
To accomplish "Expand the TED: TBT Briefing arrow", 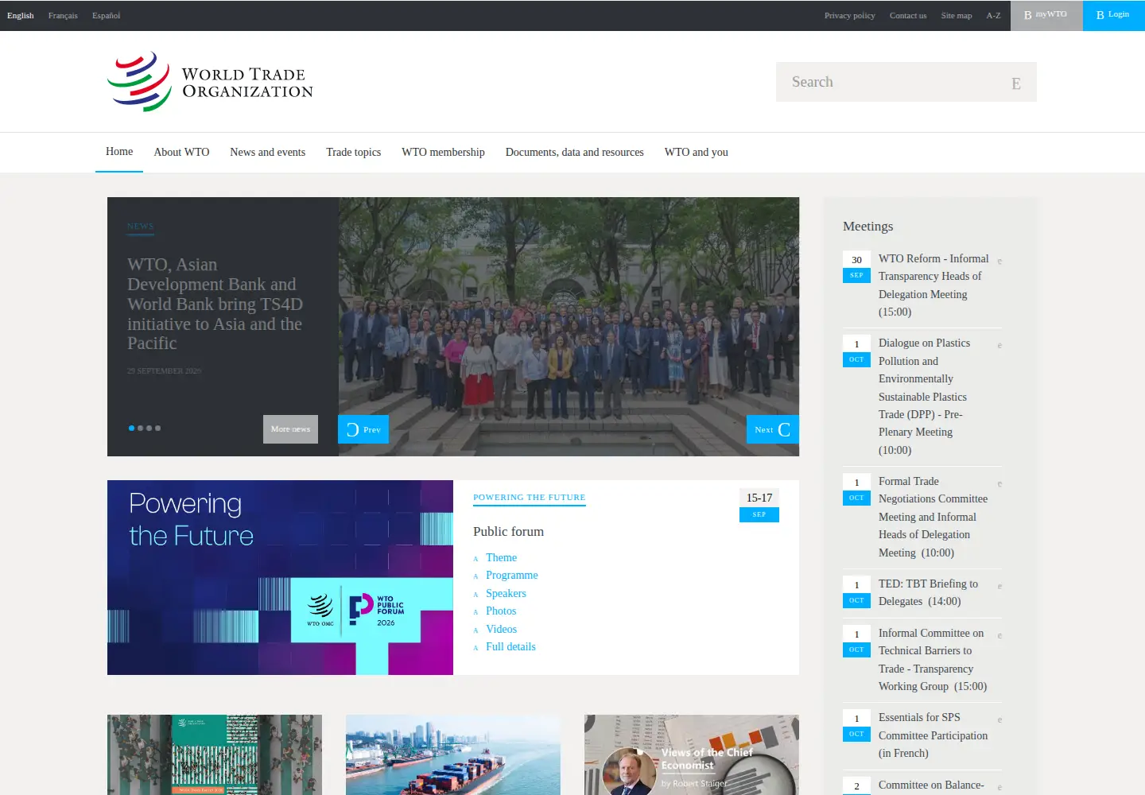I will [x=999, y=587].
